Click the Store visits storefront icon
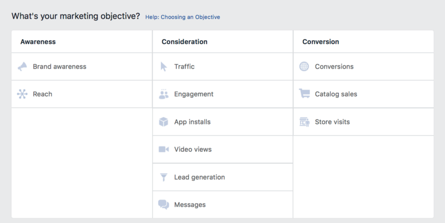The width and height of the screenshot is (445, 223). [x=304, y=122]
